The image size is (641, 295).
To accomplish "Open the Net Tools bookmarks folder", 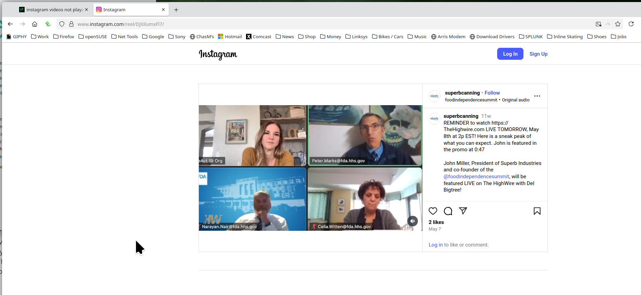I will [125, 37].
